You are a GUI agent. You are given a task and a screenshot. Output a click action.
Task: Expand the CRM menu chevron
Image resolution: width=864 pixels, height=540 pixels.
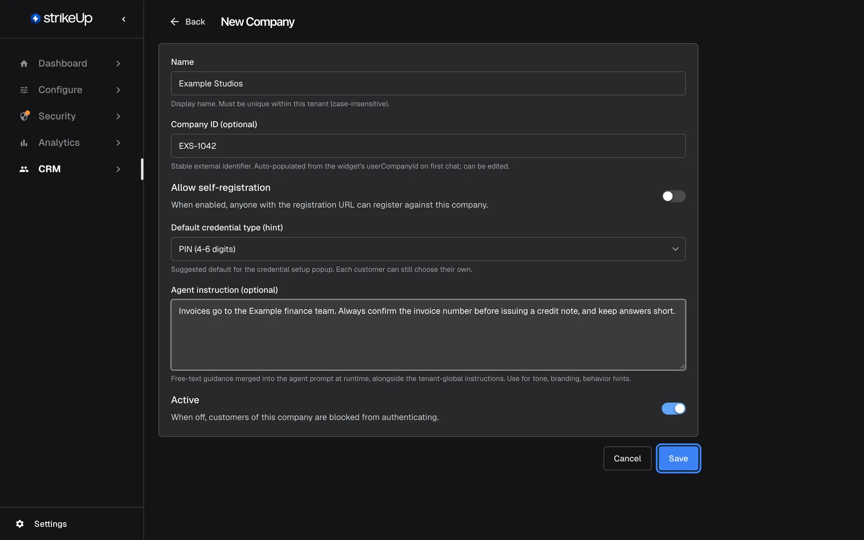118,169
